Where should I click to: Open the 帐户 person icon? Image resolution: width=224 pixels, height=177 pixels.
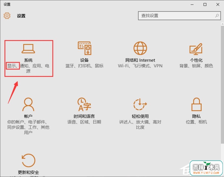[28, 105]
